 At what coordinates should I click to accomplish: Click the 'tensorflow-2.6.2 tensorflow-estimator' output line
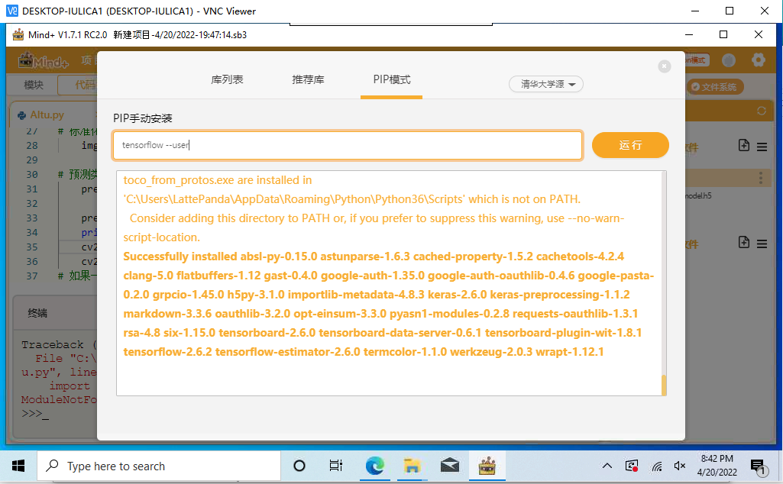pyautogui.click(x=364, y=352)
